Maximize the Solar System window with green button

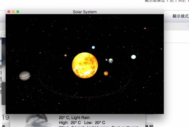tap(18, 12)
